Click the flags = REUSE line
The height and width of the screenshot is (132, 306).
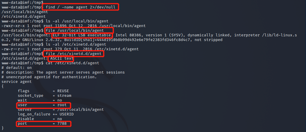(x=43, y=91)
